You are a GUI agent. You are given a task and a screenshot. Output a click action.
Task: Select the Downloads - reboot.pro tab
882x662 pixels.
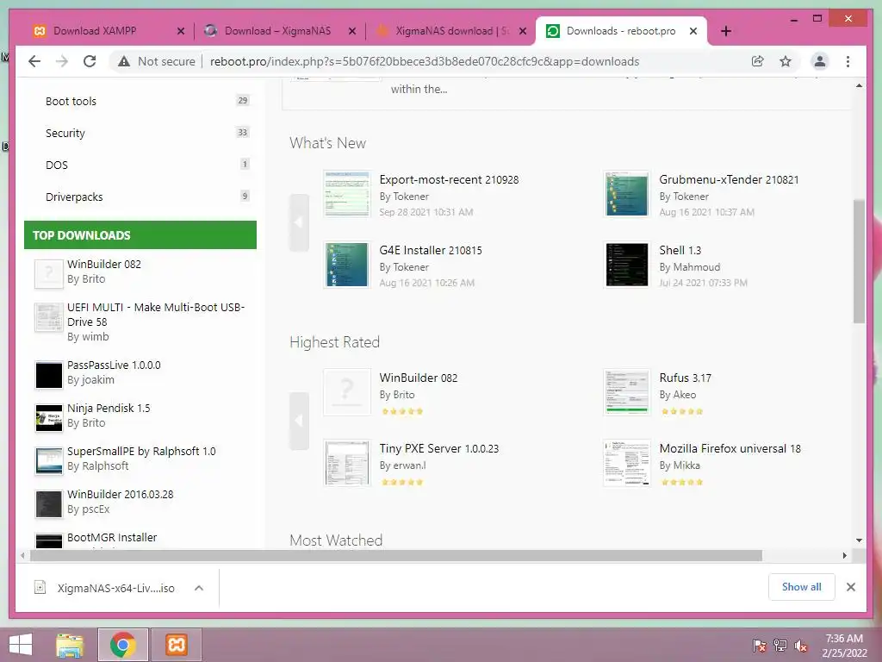(620, 31)
